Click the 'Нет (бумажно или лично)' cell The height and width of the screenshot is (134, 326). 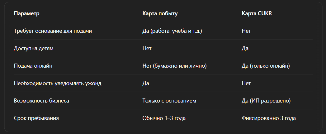[x=174, y=66]
